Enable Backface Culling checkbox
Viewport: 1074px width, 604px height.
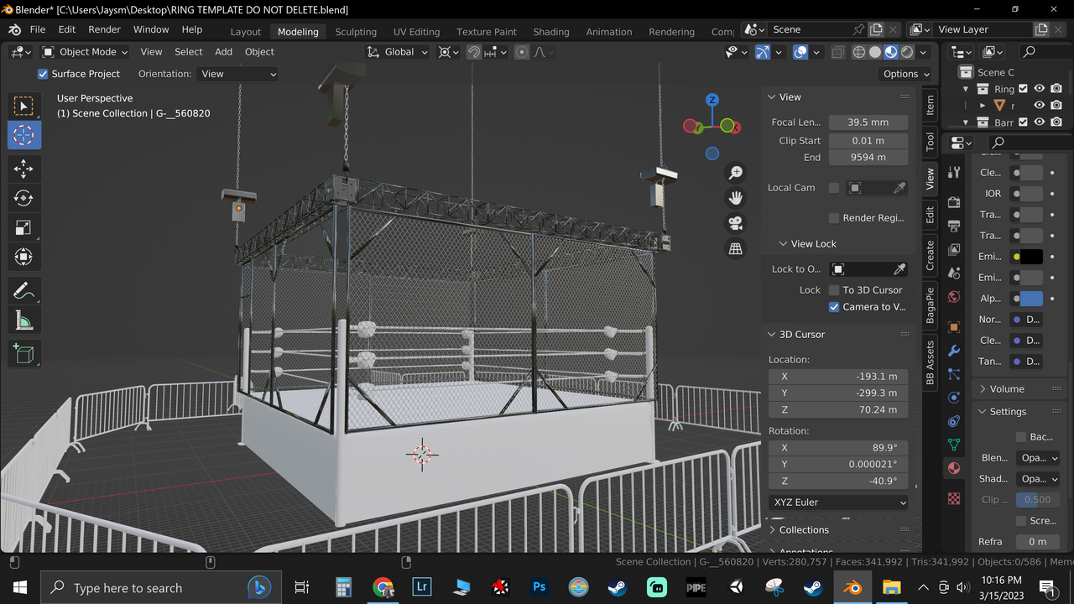click(x=1021, y=437)
